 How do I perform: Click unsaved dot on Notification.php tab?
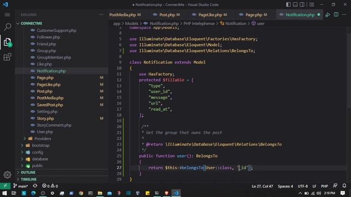click(x=319, y=15)
